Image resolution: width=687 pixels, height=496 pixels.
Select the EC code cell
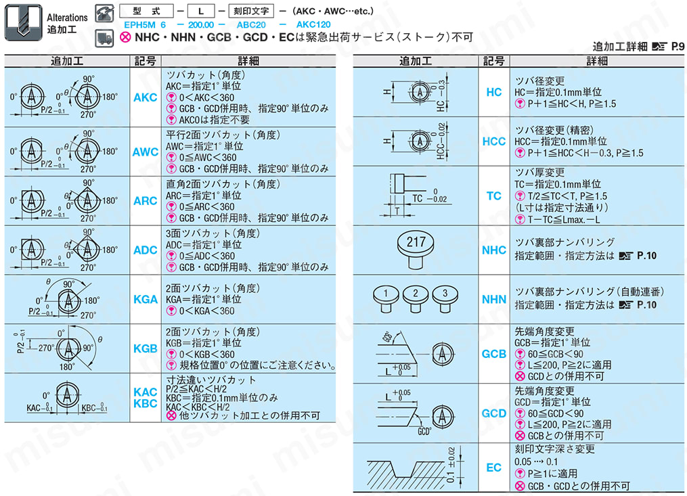coord(494,468)
